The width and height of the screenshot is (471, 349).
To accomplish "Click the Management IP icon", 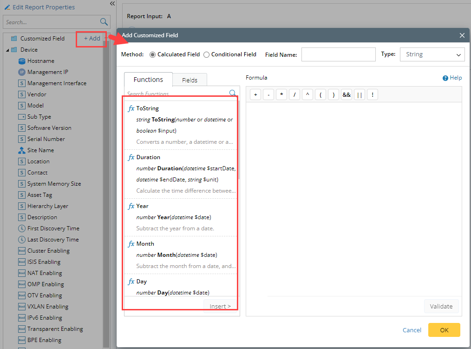I will 22,72.
